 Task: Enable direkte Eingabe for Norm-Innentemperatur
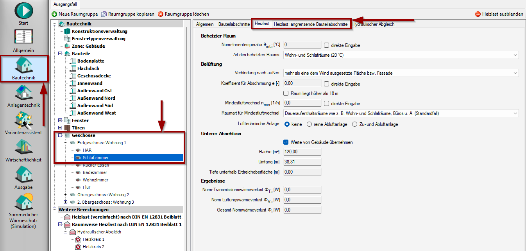pos(326,45)
